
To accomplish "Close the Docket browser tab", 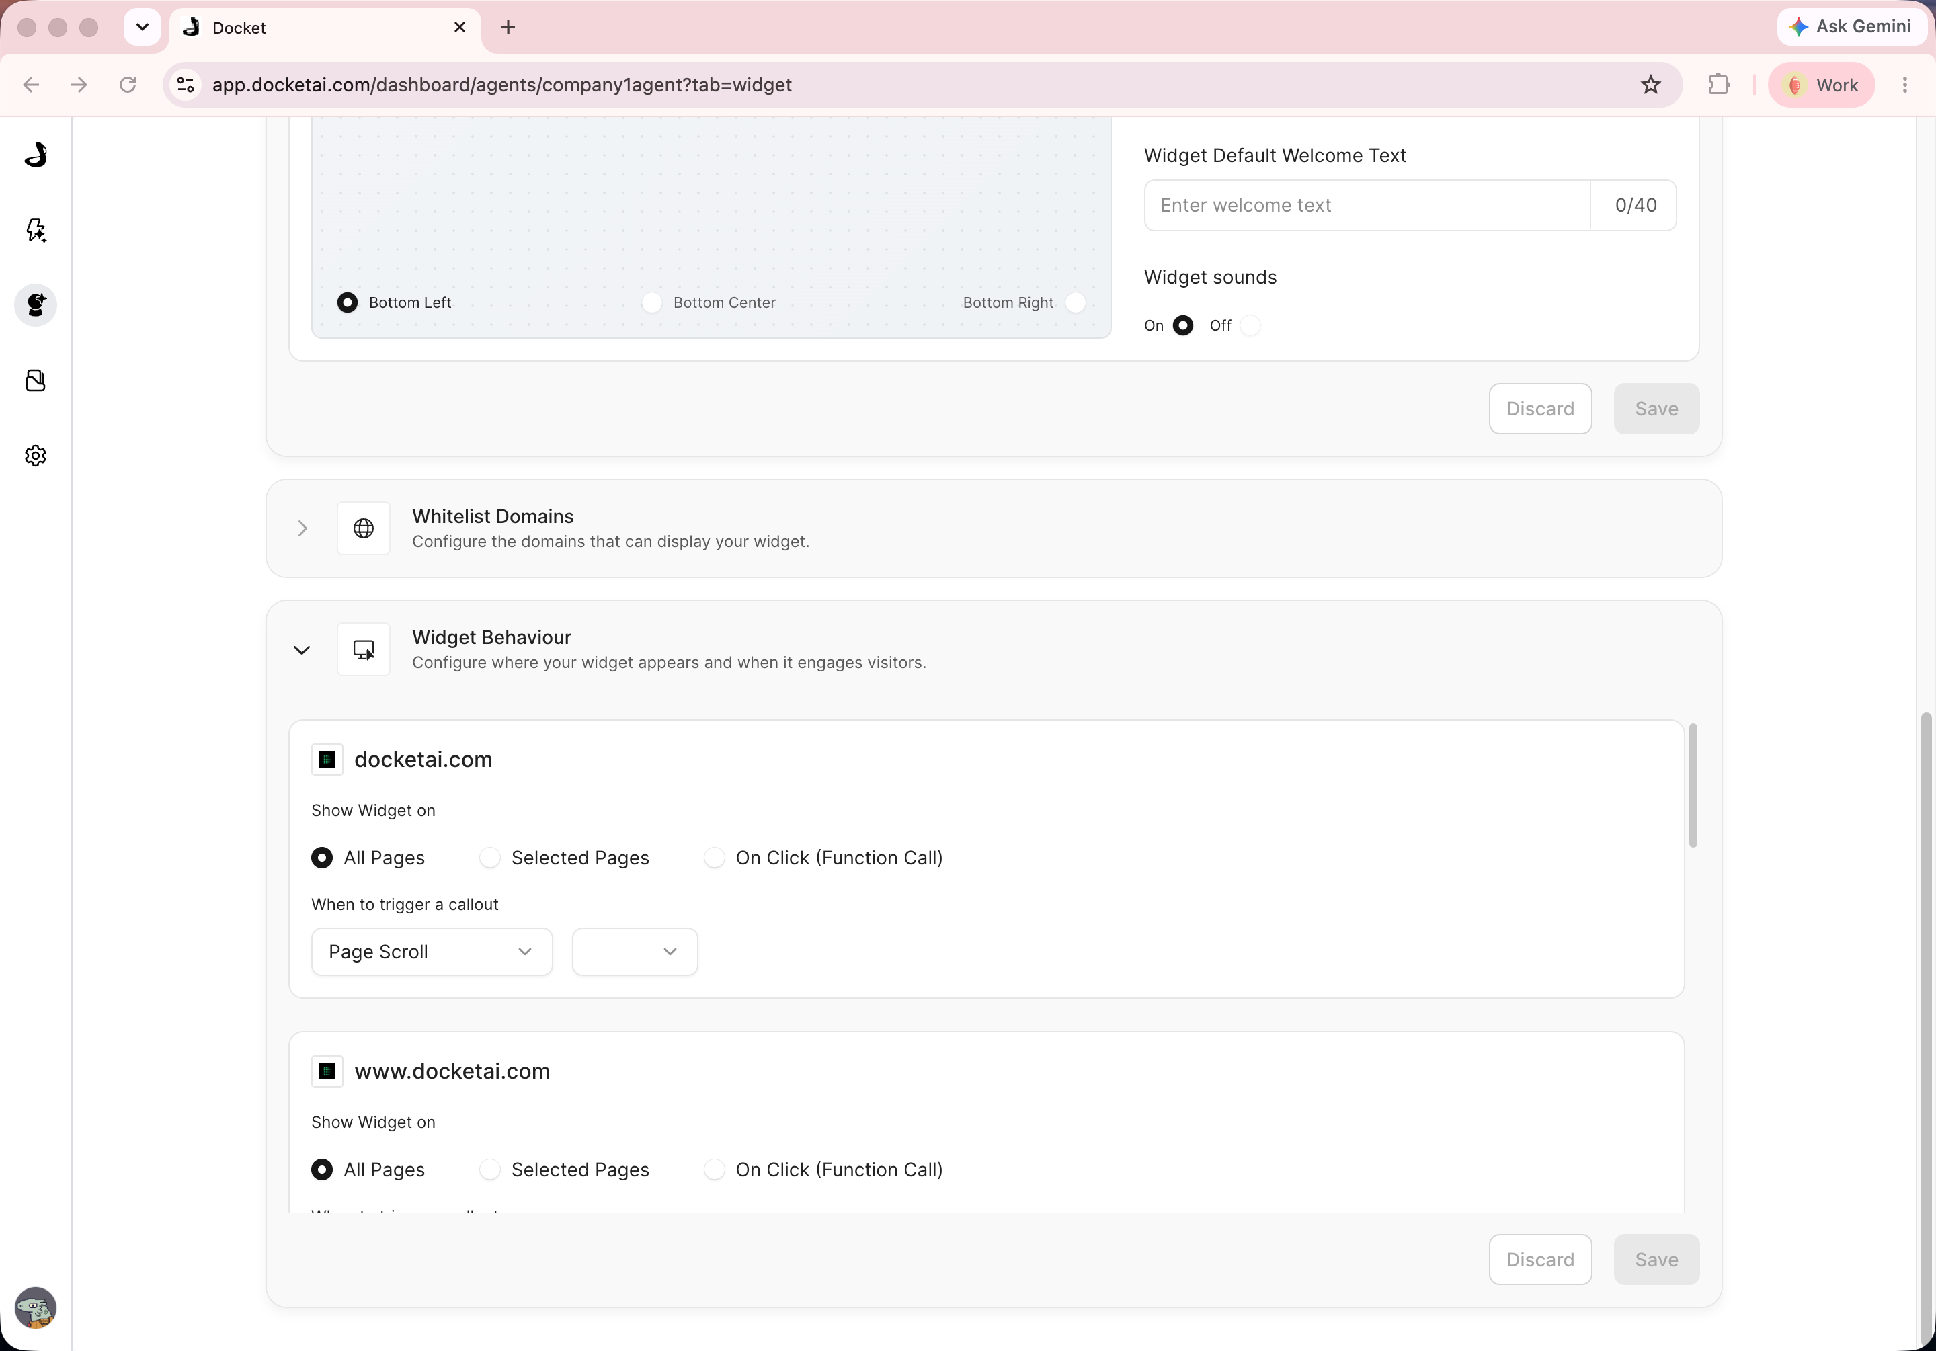I will click(x=460, y=27).
